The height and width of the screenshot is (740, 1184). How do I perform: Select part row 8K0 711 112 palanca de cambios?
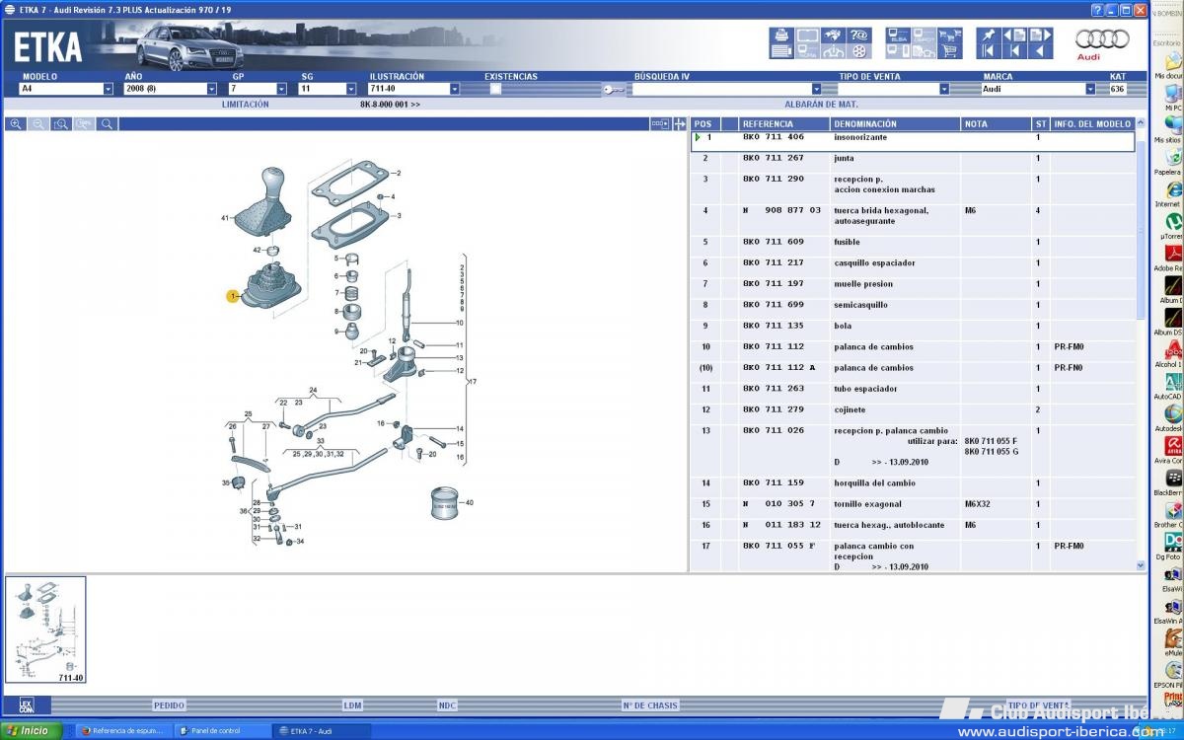[x=912, y=347]
